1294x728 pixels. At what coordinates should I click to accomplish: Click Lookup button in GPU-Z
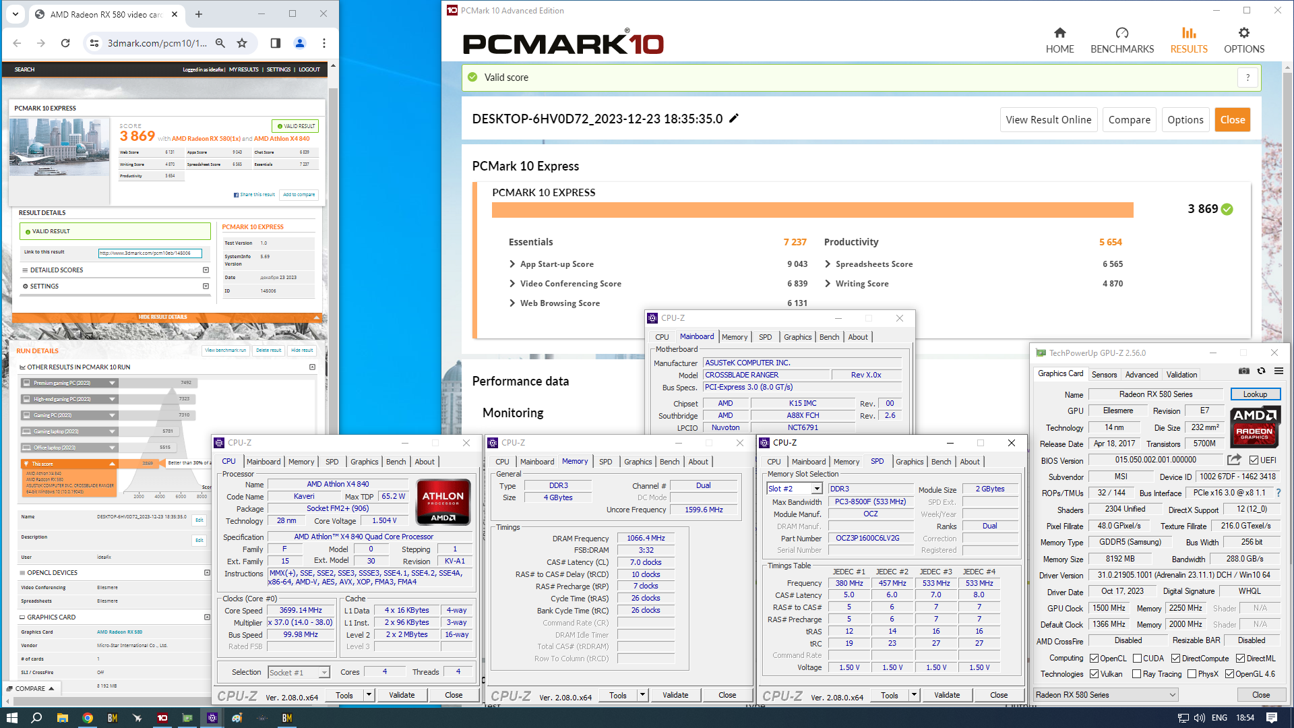pos(1255,394)
